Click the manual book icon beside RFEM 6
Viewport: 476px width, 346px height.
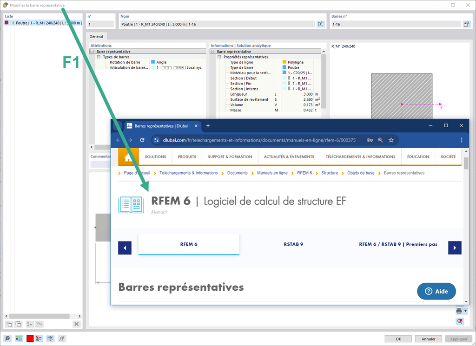click(x=131, y=205)
